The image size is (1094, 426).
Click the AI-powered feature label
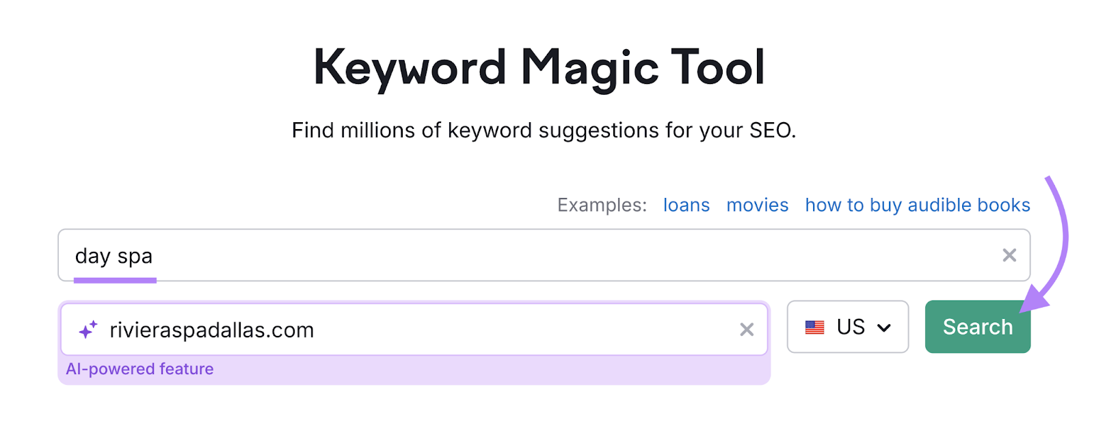point(139,369)
